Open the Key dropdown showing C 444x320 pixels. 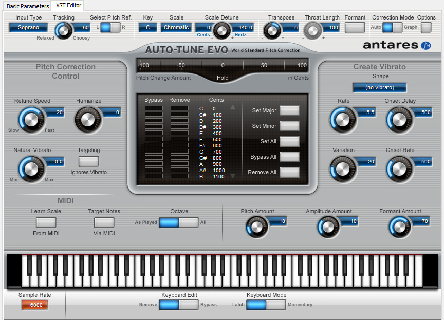click(147, 27)
